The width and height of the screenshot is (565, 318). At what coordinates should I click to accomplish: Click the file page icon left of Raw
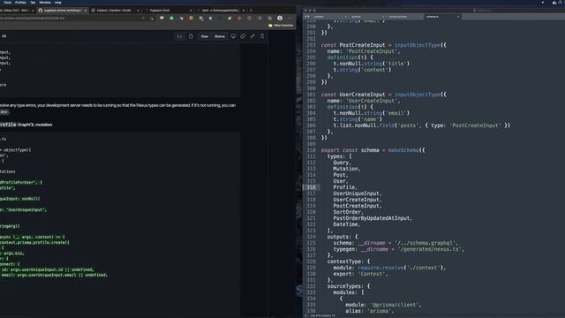tap(191, 36)
